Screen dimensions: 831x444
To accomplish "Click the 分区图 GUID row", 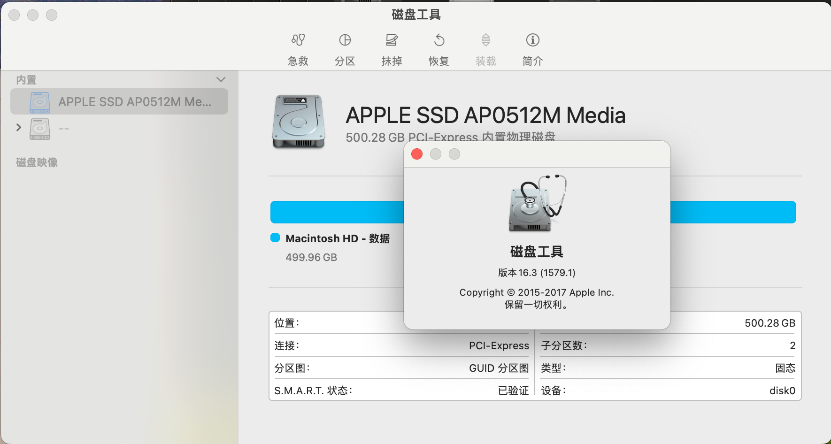I will tap(401, 368).
